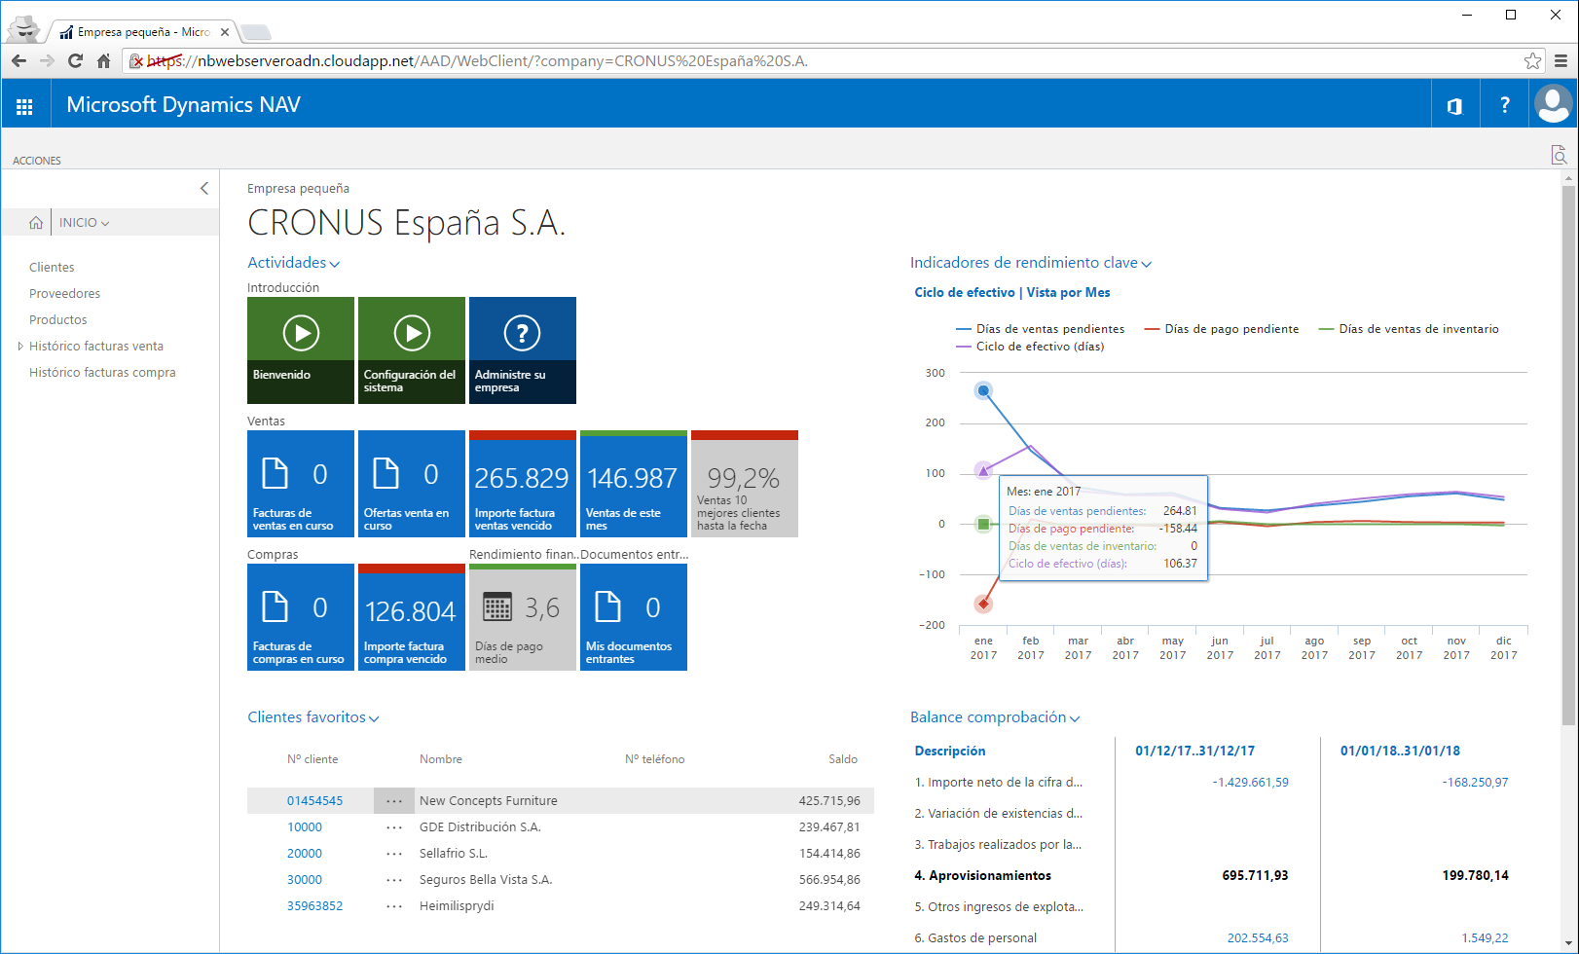The width and height of the screenshot is (1579, 954).
Task: Open Importe factura ventas vencido tile
Action: (x=523, y=484)
